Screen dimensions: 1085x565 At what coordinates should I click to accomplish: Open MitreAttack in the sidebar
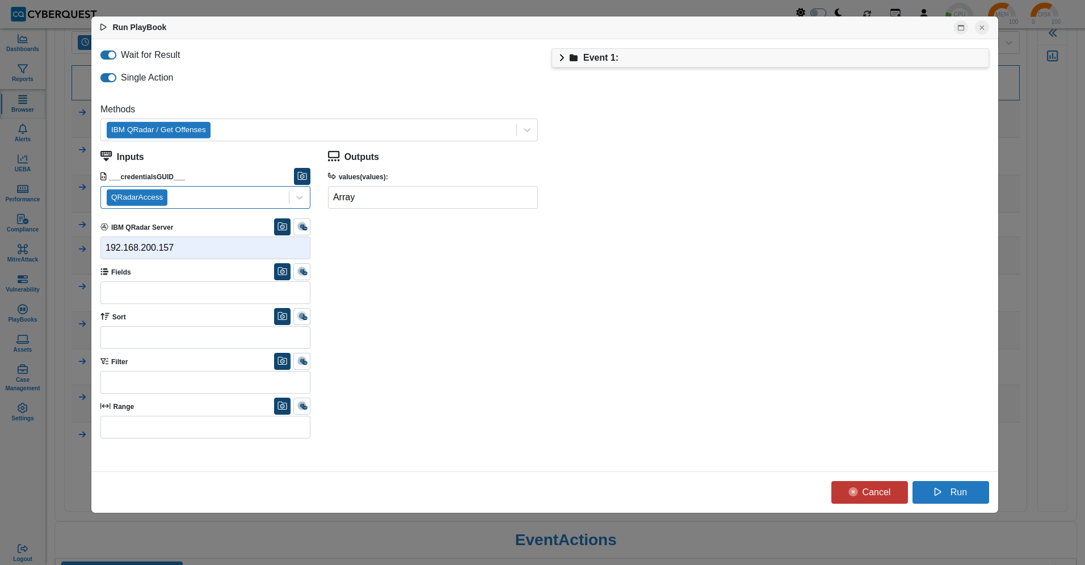[x=23, y=254]
